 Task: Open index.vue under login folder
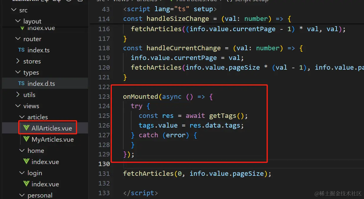[45, 184]
